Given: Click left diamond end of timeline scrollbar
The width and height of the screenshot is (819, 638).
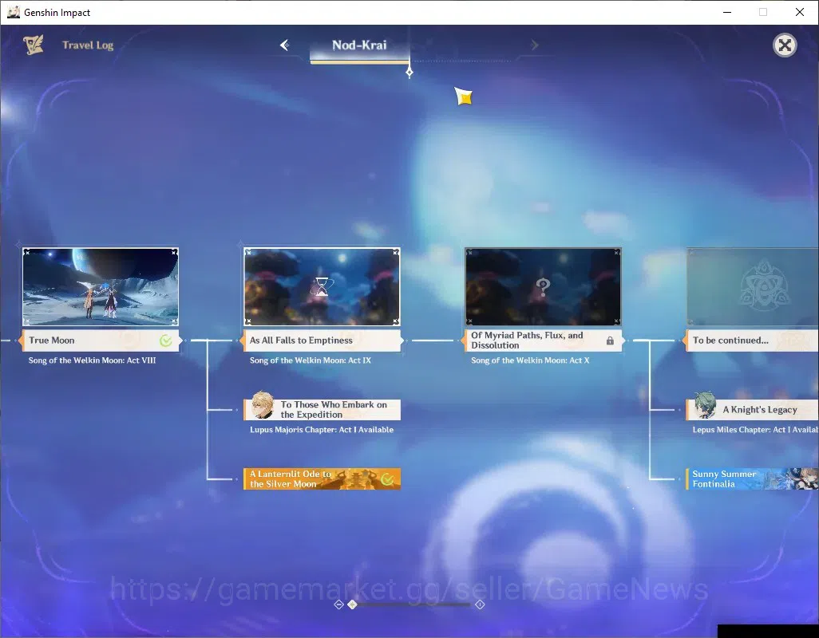Looking at the screenshot, I should click(x=338, y=605).
